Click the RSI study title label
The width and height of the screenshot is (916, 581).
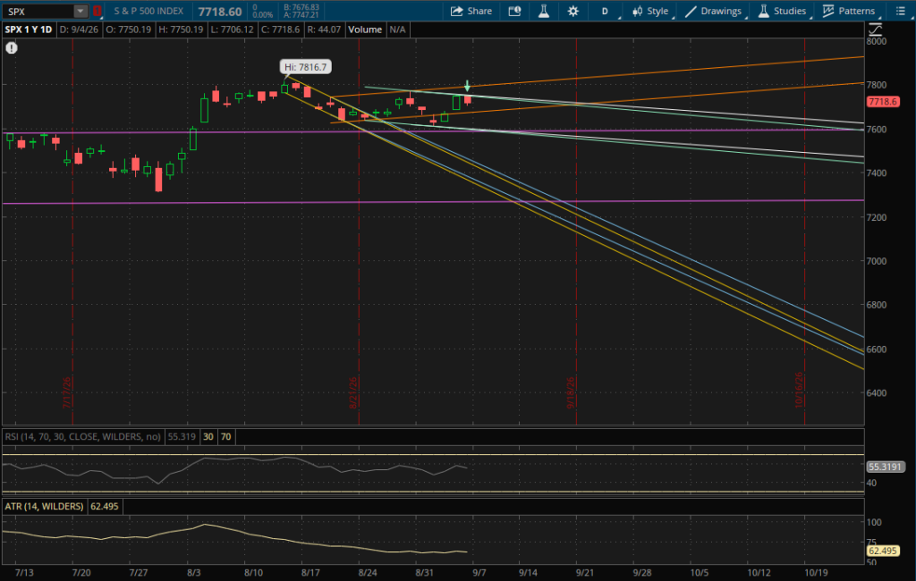pyautogui.click(x=82, y=437)
